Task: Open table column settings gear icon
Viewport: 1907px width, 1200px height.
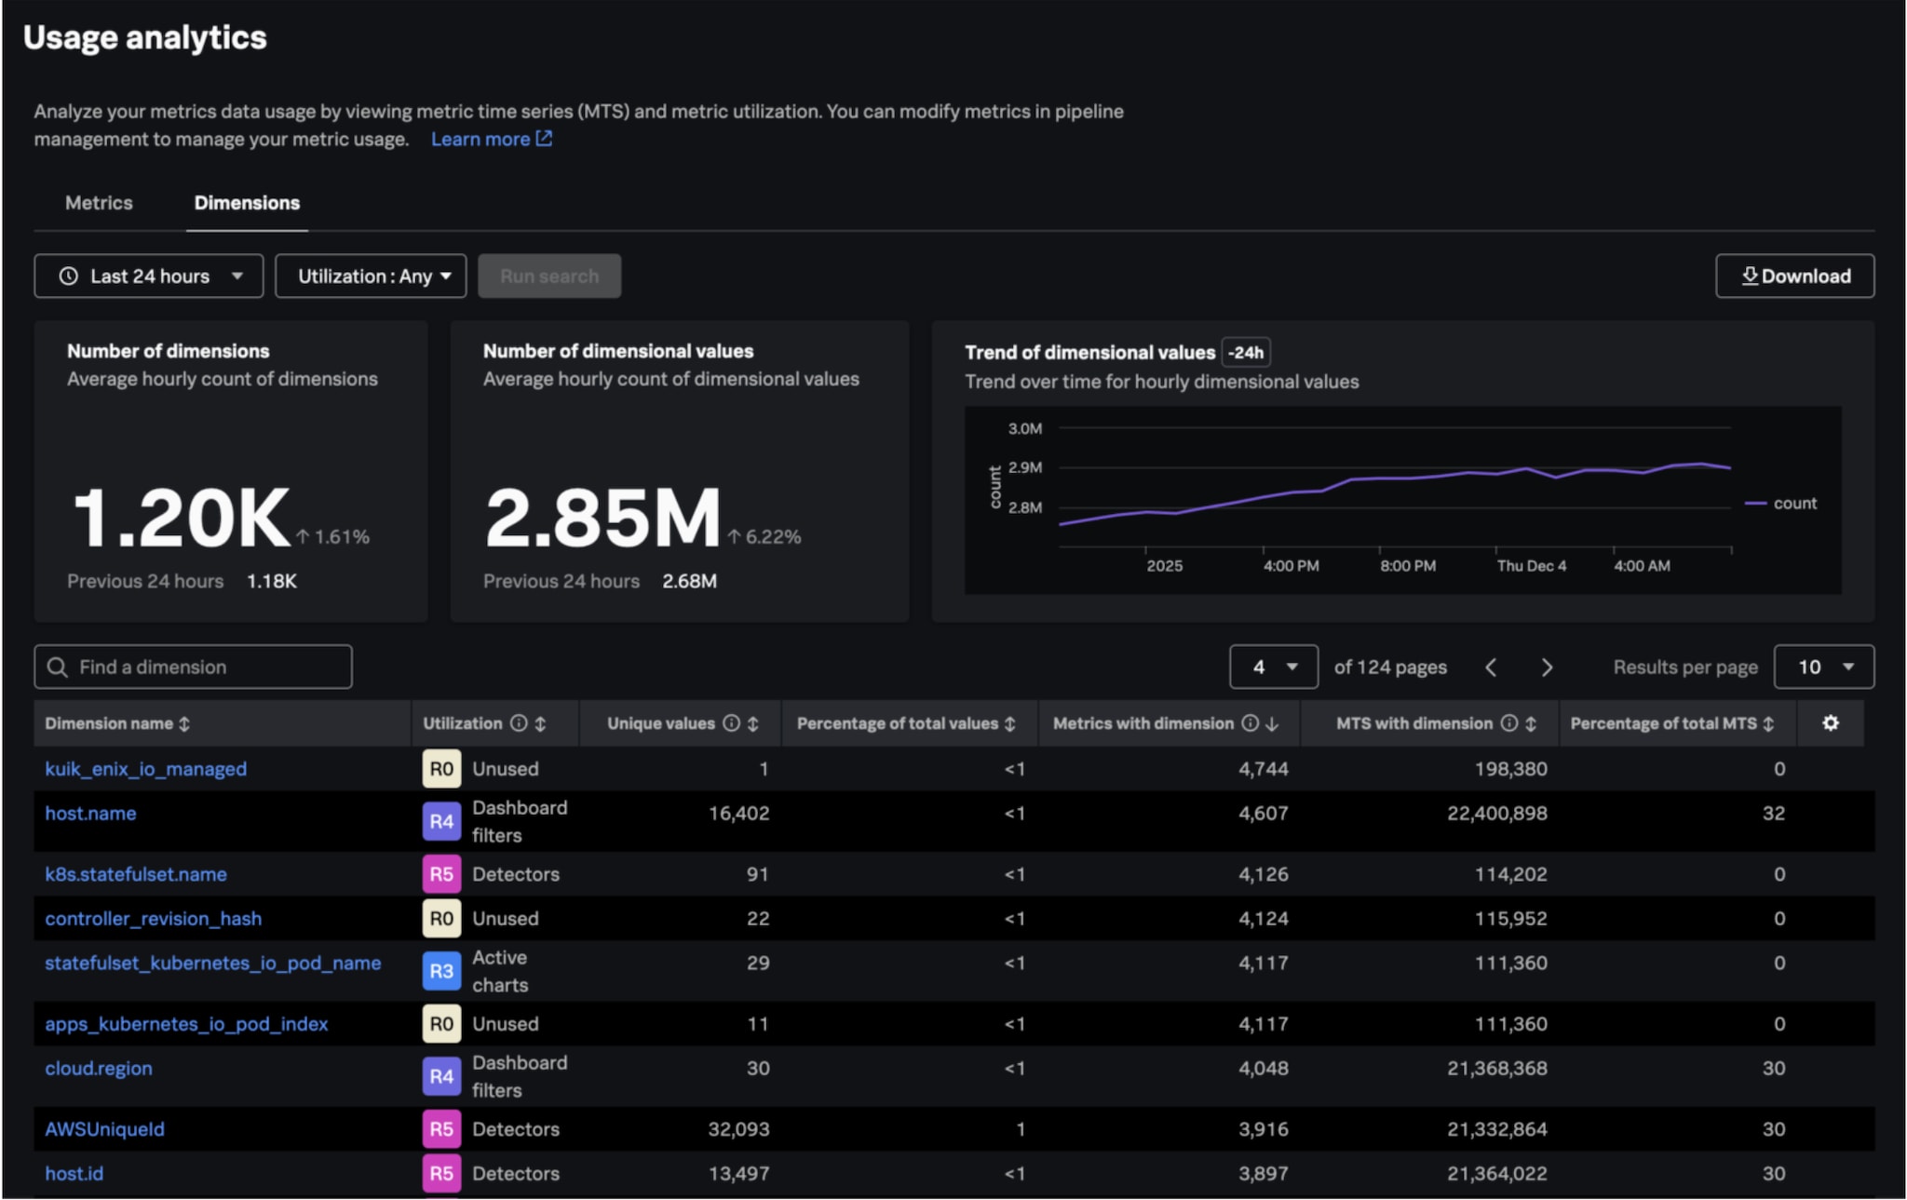Action: click(x=1830, y=723)
